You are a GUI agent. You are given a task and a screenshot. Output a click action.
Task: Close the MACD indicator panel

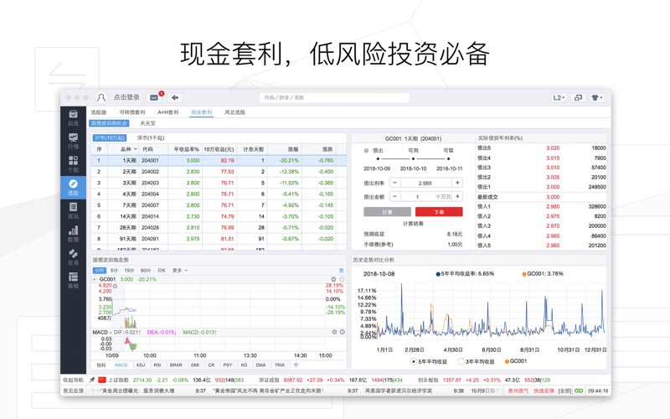coord(343,332)
